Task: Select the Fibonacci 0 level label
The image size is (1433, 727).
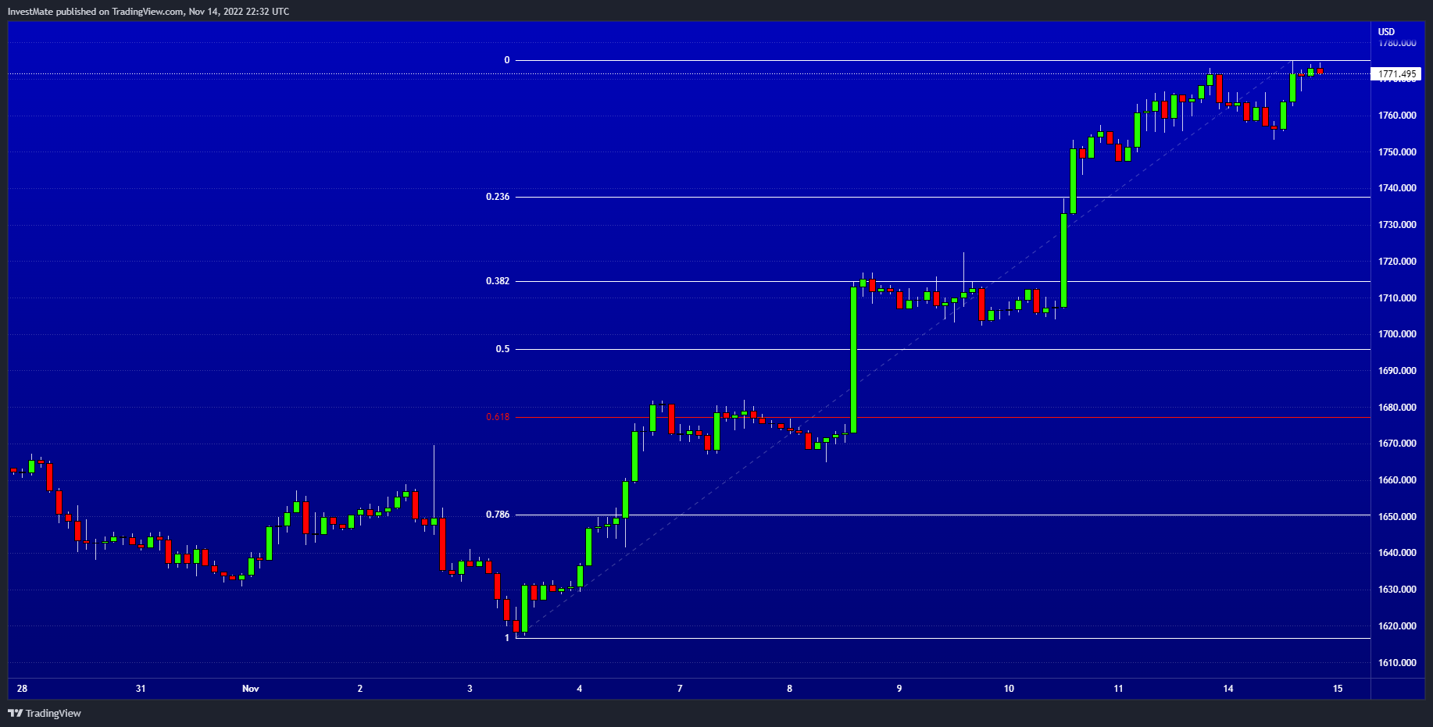Action: point(506,60)
